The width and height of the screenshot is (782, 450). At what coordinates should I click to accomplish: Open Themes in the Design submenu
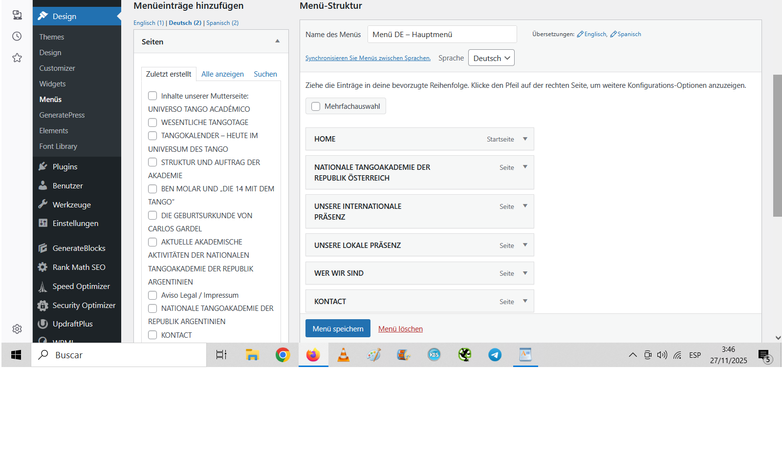pyautogui.click(x=52, y=37)
